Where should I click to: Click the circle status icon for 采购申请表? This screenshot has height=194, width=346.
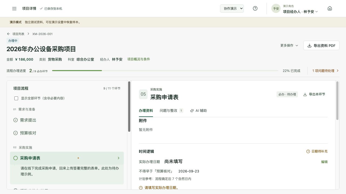tap(16, 158)
